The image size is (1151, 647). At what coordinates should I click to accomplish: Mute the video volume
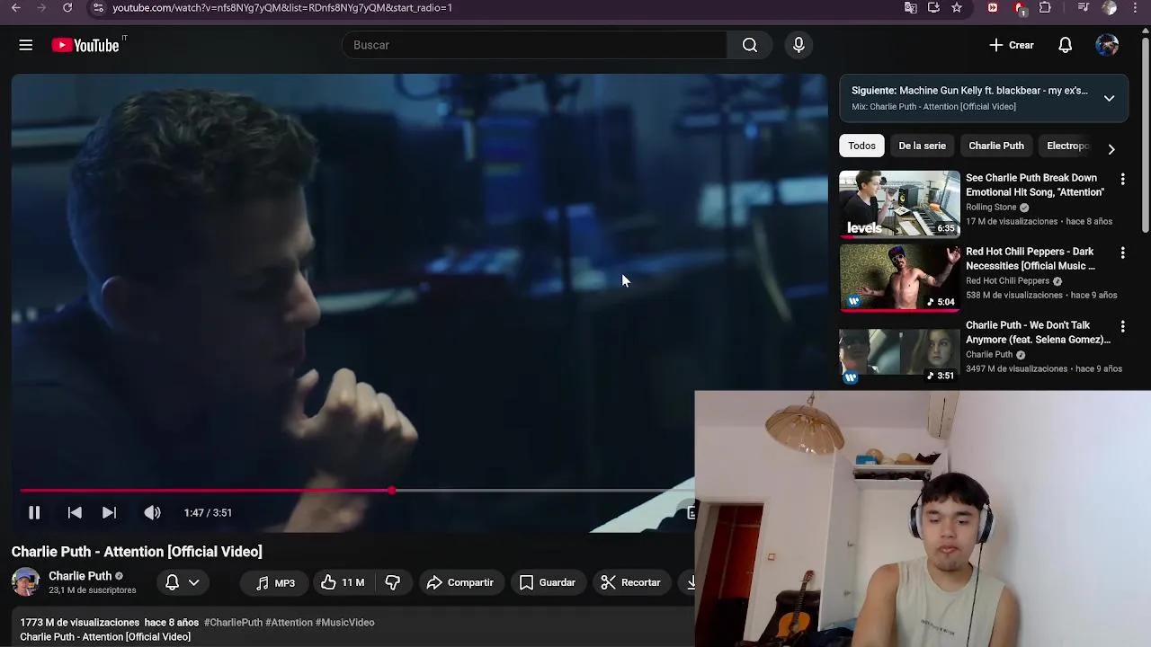152,512
